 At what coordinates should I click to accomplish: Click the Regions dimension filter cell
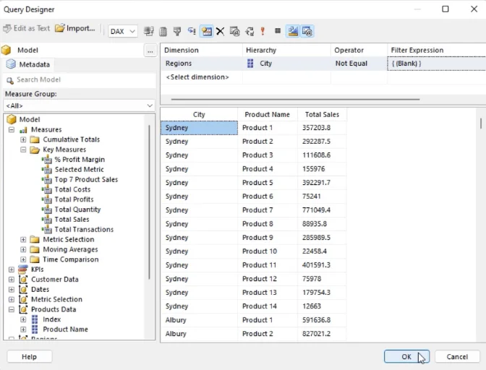(202, 64)
